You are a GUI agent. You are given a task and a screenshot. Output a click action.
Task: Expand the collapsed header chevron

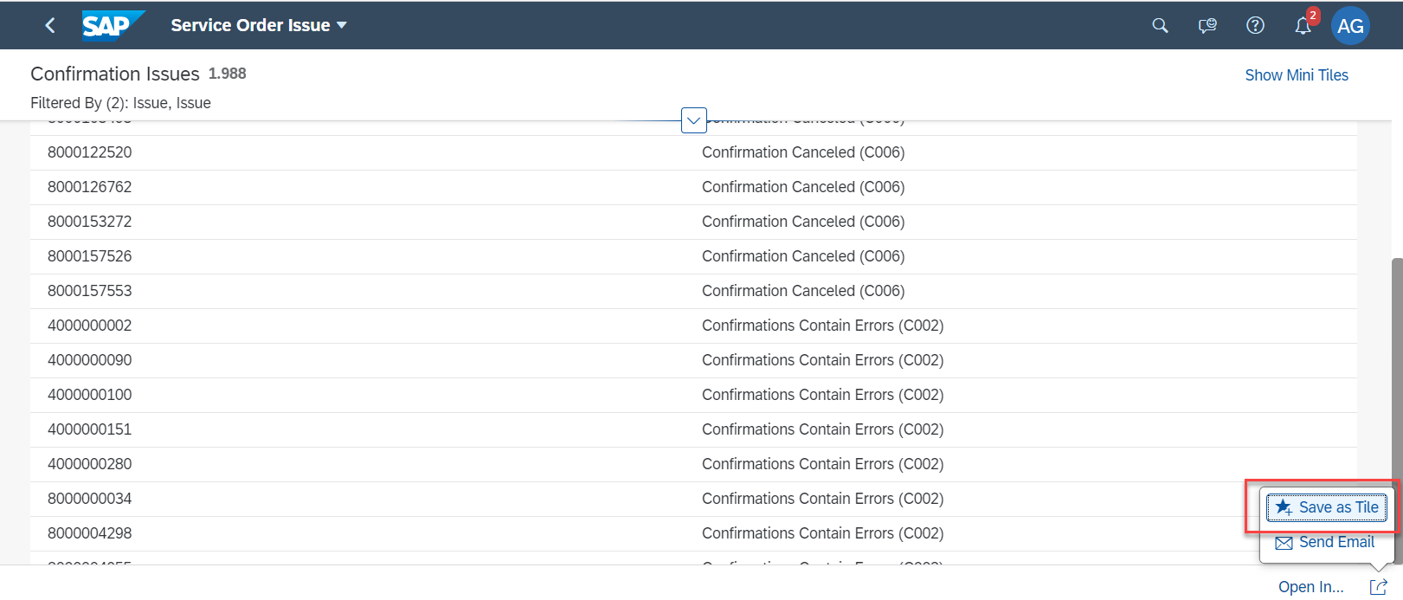pyautogui.click(x=694, y=120)
